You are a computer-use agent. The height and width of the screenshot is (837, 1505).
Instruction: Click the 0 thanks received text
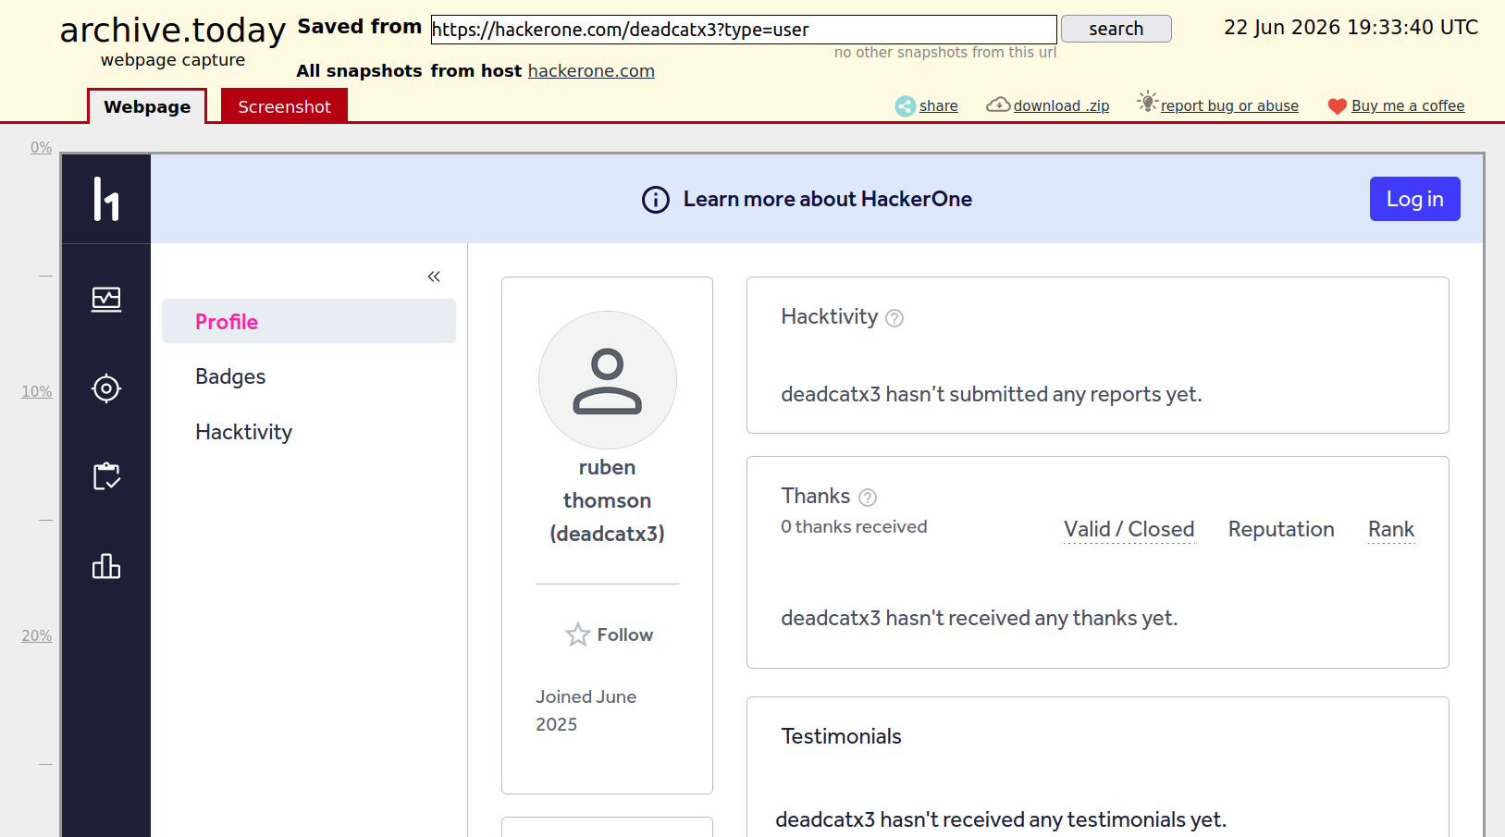tap(854, 526)
